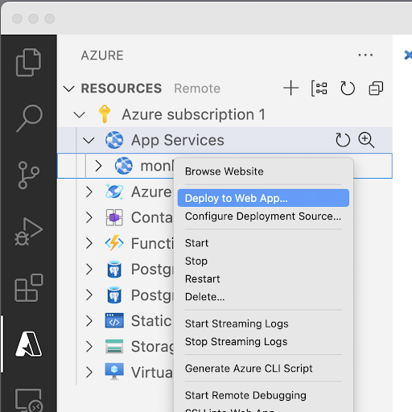The image size is (412, 412).
Task: Click the Azure subscription key icon
Action: point(105,114)
